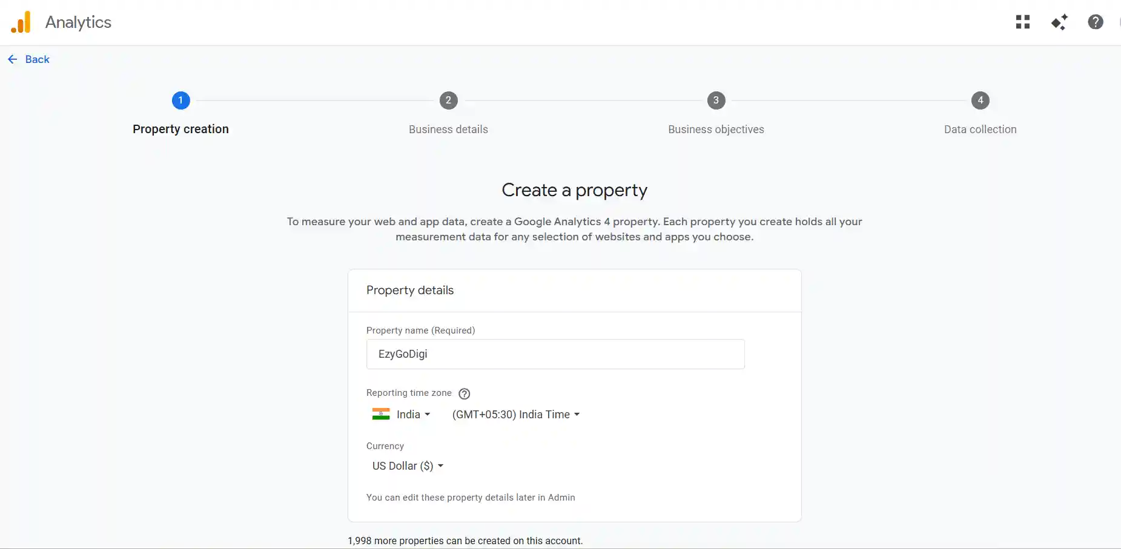Open the organization switcher grid icon
The height and width of the screenshot is (549, 1121).
[1023, 22]
